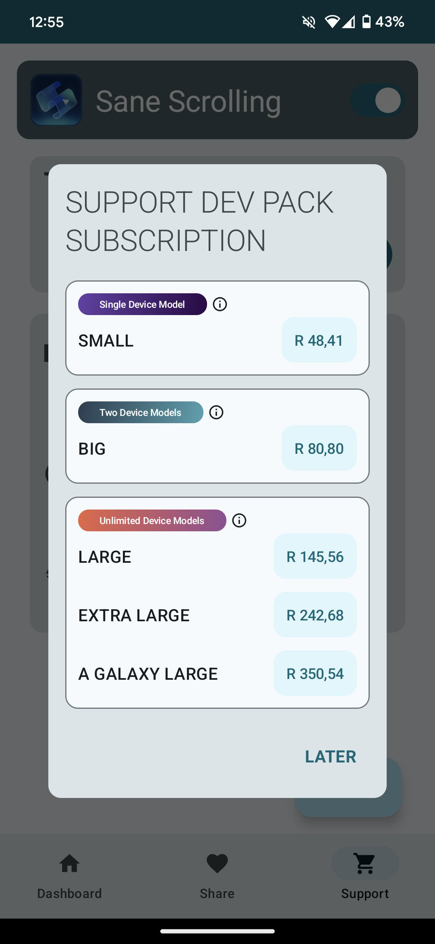Buy A GALAXY LARGE for R 350,54

tap(315, 673)
